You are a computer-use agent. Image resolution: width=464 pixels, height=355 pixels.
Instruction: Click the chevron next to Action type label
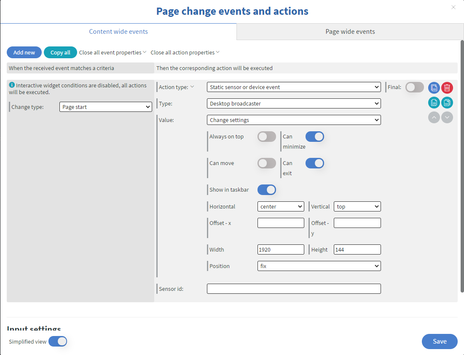(192, 87)
